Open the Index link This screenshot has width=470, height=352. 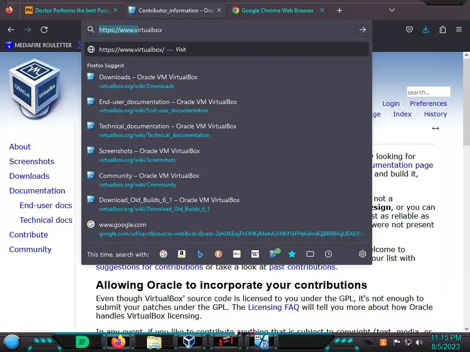coord(402,114)
